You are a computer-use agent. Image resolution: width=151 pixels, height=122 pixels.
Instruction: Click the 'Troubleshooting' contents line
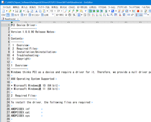pos(27,55)
